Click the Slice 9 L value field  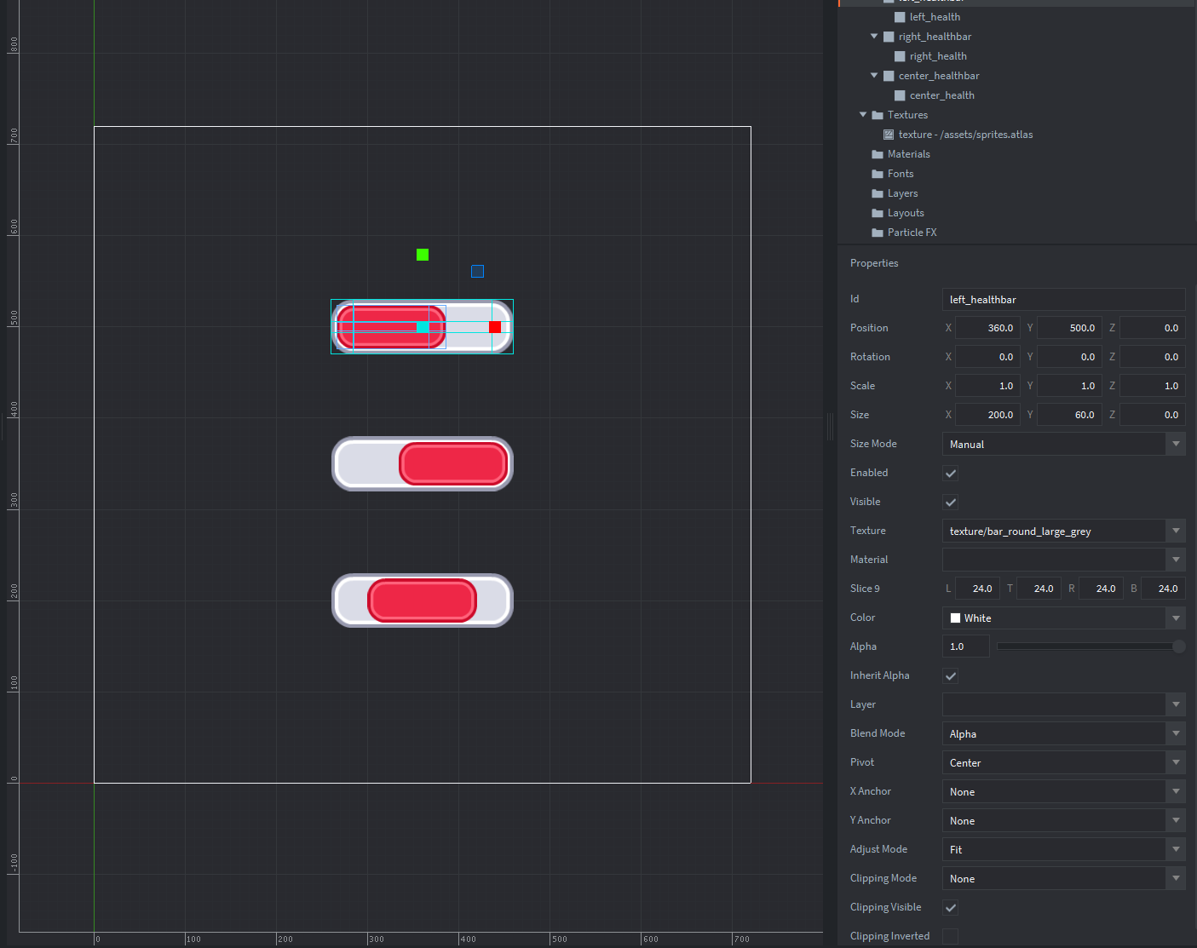(977, 589)
